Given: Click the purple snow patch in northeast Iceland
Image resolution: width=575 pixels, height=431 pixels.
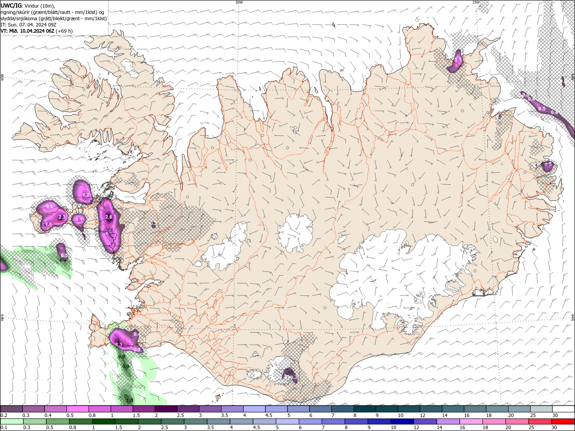Looking at the screenshot, I should (x=456, y=62).
